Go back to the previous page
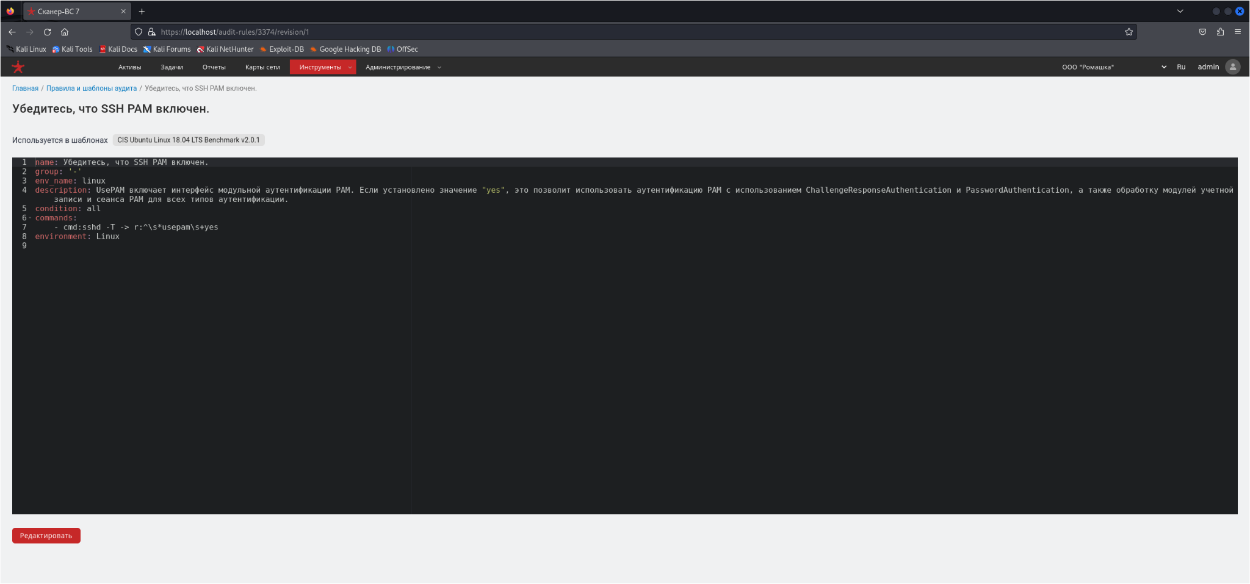This screenshot has width=1250, height=584. (x=12, y=32)
